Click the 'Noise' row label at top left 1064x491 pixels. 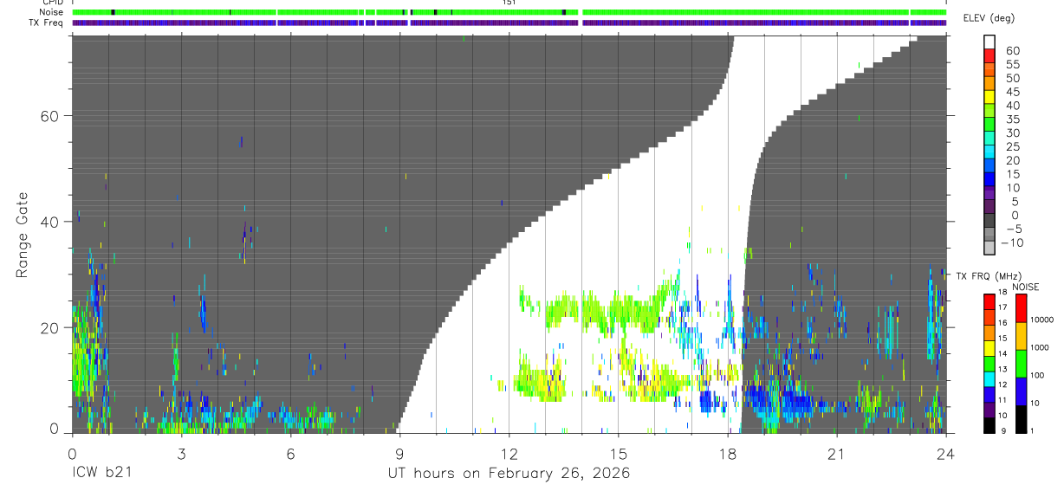50,12
